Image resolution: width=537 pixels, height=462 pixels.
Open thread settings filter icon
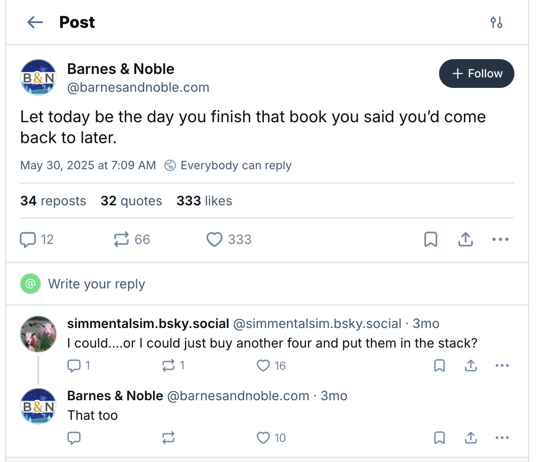click(496, 22)
